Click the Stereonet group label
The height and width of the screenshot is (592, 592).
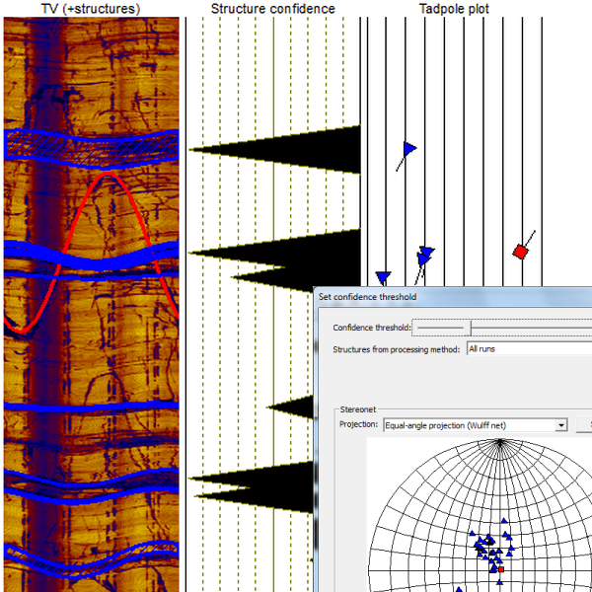click(x=357, y=409)
